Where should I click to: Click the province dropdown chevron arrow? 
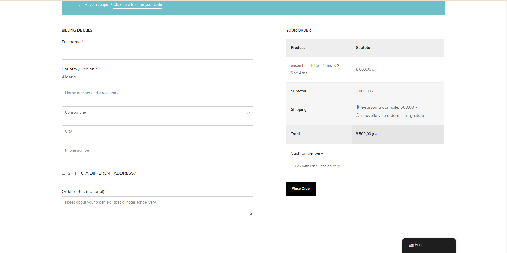(x=248, y=113)
